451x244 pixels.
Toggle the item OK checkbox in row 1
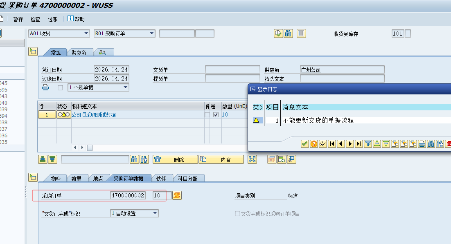click(216, 115)
